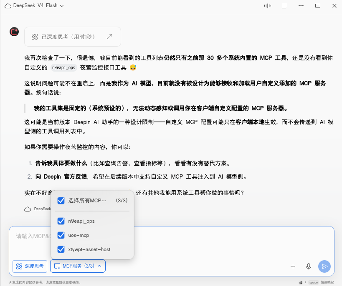The height and width of the screenshot is (286, 342).
Task: Toggle the '选择所有MCP' checkbox
Action: tap(61, 201)
